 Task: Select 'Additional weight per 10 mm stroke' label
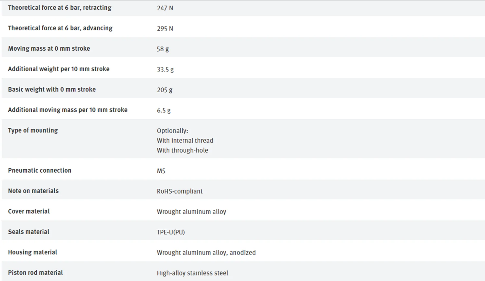tap(59, 69)
